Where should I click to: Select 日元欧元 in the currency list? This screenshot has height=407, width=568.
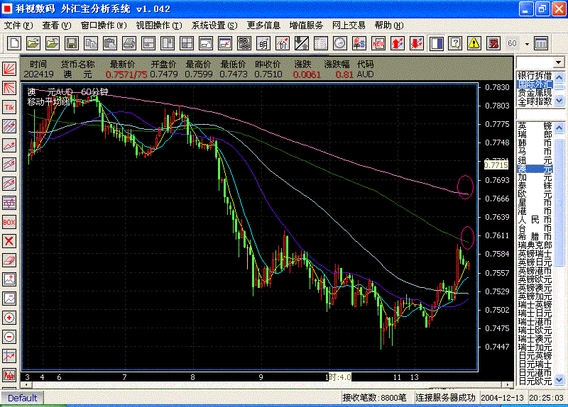tap(535, 381)
